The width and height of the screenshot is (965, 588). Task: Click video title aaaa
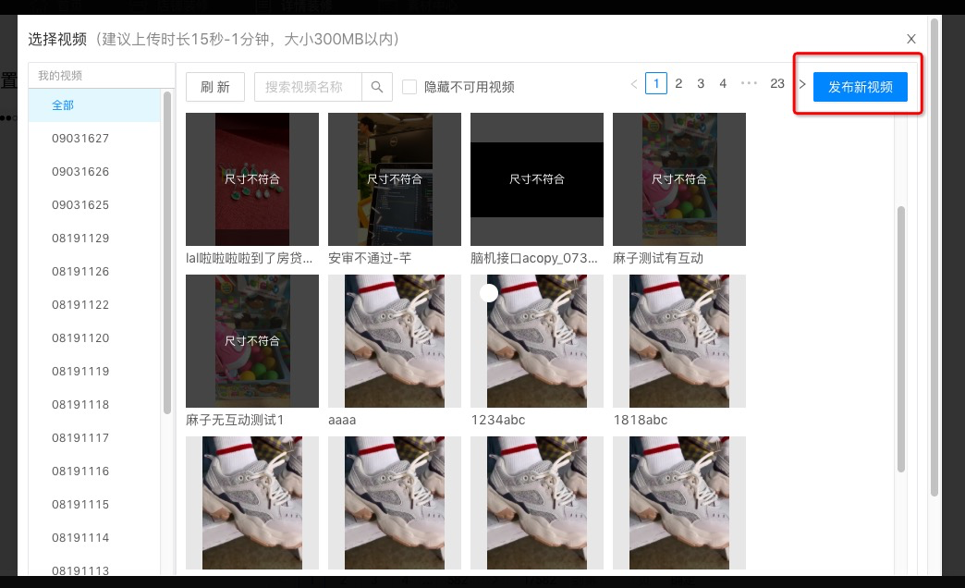click(342, 420)
